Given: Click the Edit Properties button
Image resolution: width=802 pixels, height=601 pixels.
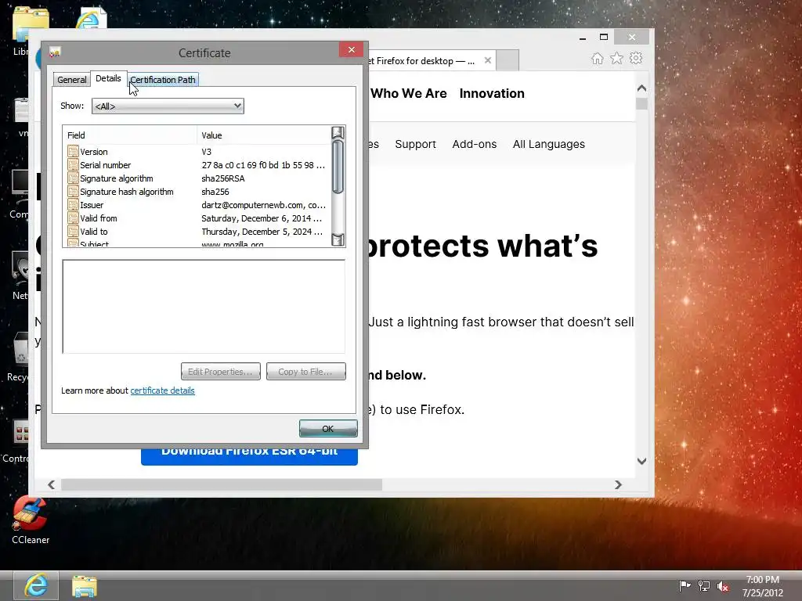Looking at the screenshot, I should [220, 372].
